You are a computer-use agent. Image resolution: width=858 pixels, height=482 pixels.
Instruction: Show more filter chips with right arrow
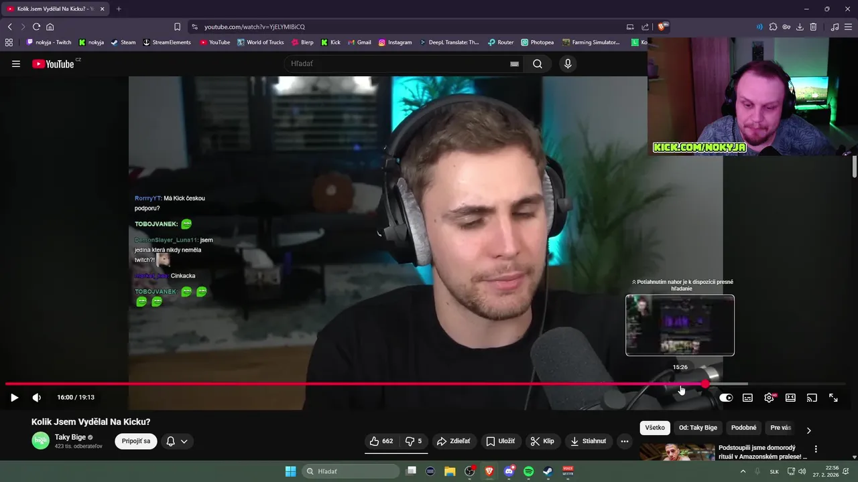(808, 430)
